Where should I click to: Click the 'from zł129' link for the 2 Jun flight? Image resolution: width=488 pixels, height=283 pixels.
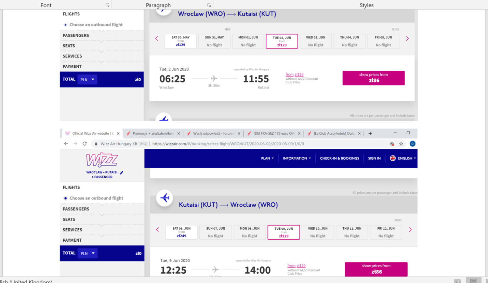tap(294, 75)
